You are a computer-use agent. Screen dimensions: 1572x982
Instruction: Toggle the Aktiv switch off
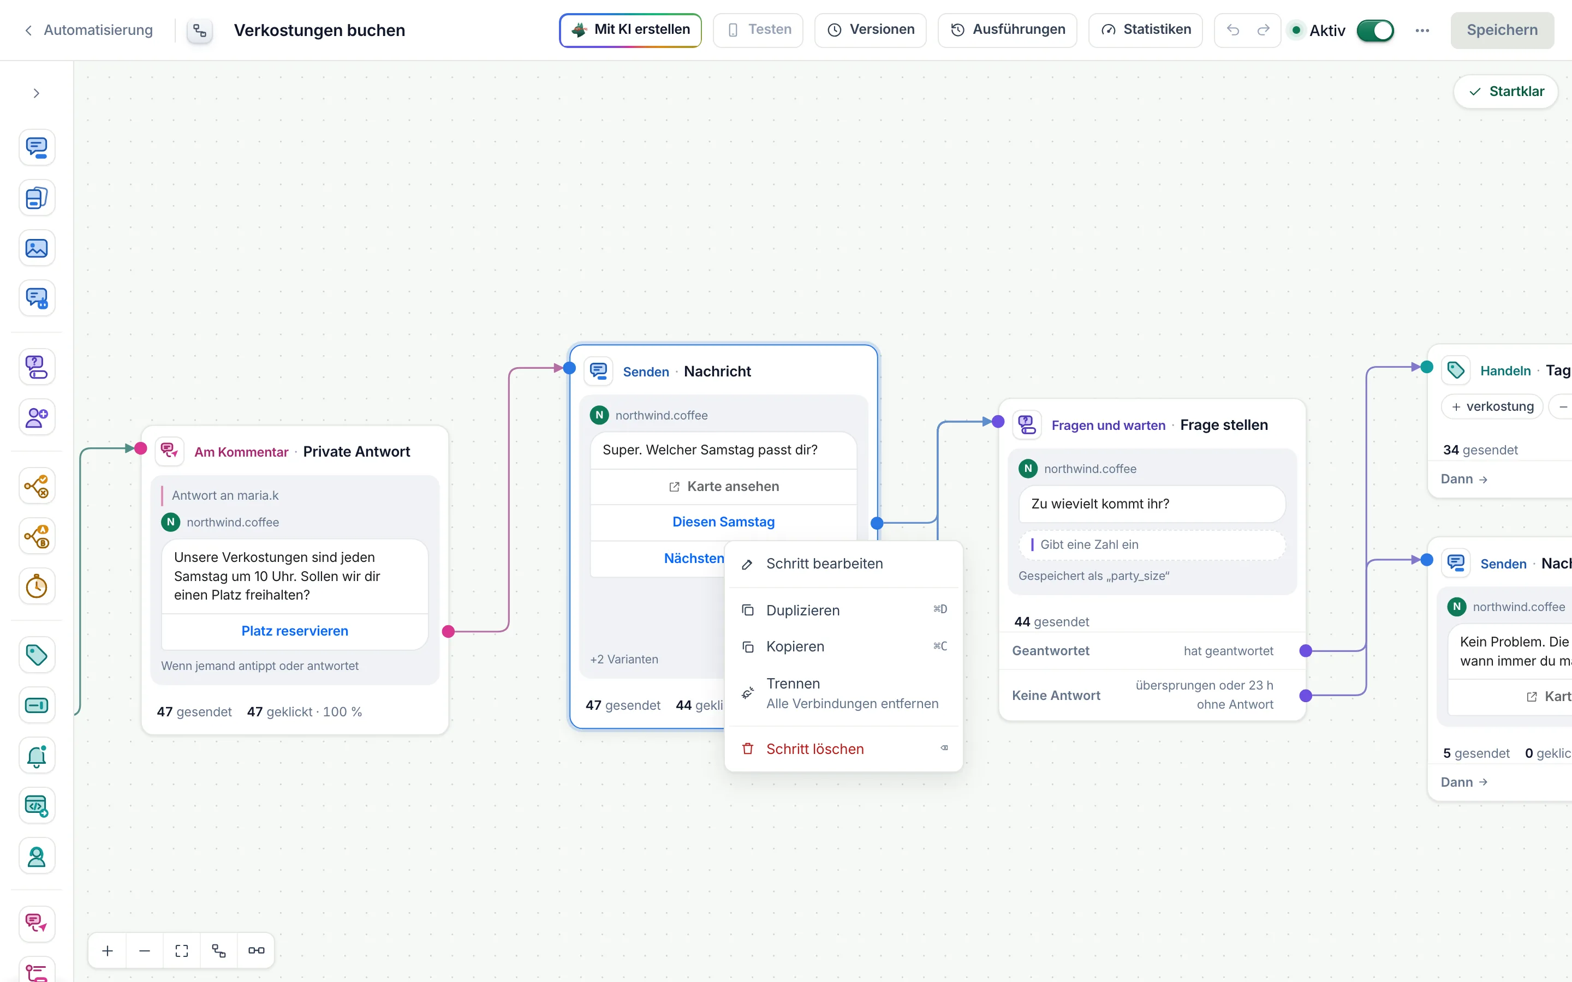point(1375,30)
